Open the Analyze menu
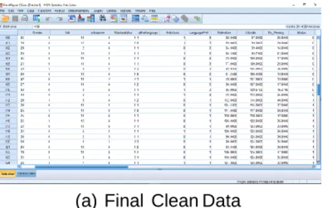Viewport: 327px width, 208px height. coord(60,11)
